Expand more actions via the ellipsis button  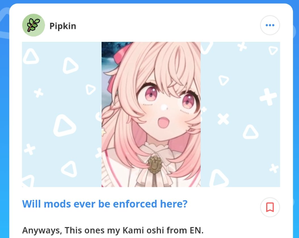coord(270,25)
